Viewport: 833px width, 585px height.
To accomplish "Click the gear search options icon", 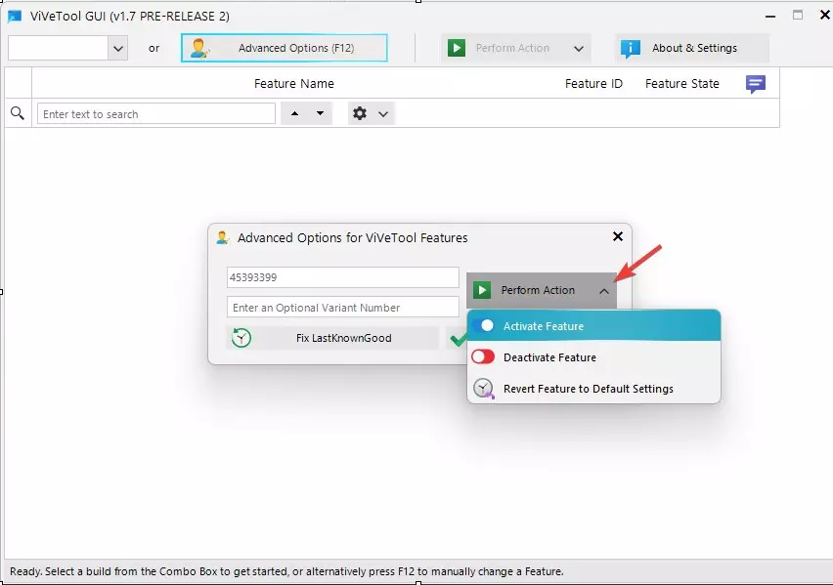I will [x=360, y=113].
